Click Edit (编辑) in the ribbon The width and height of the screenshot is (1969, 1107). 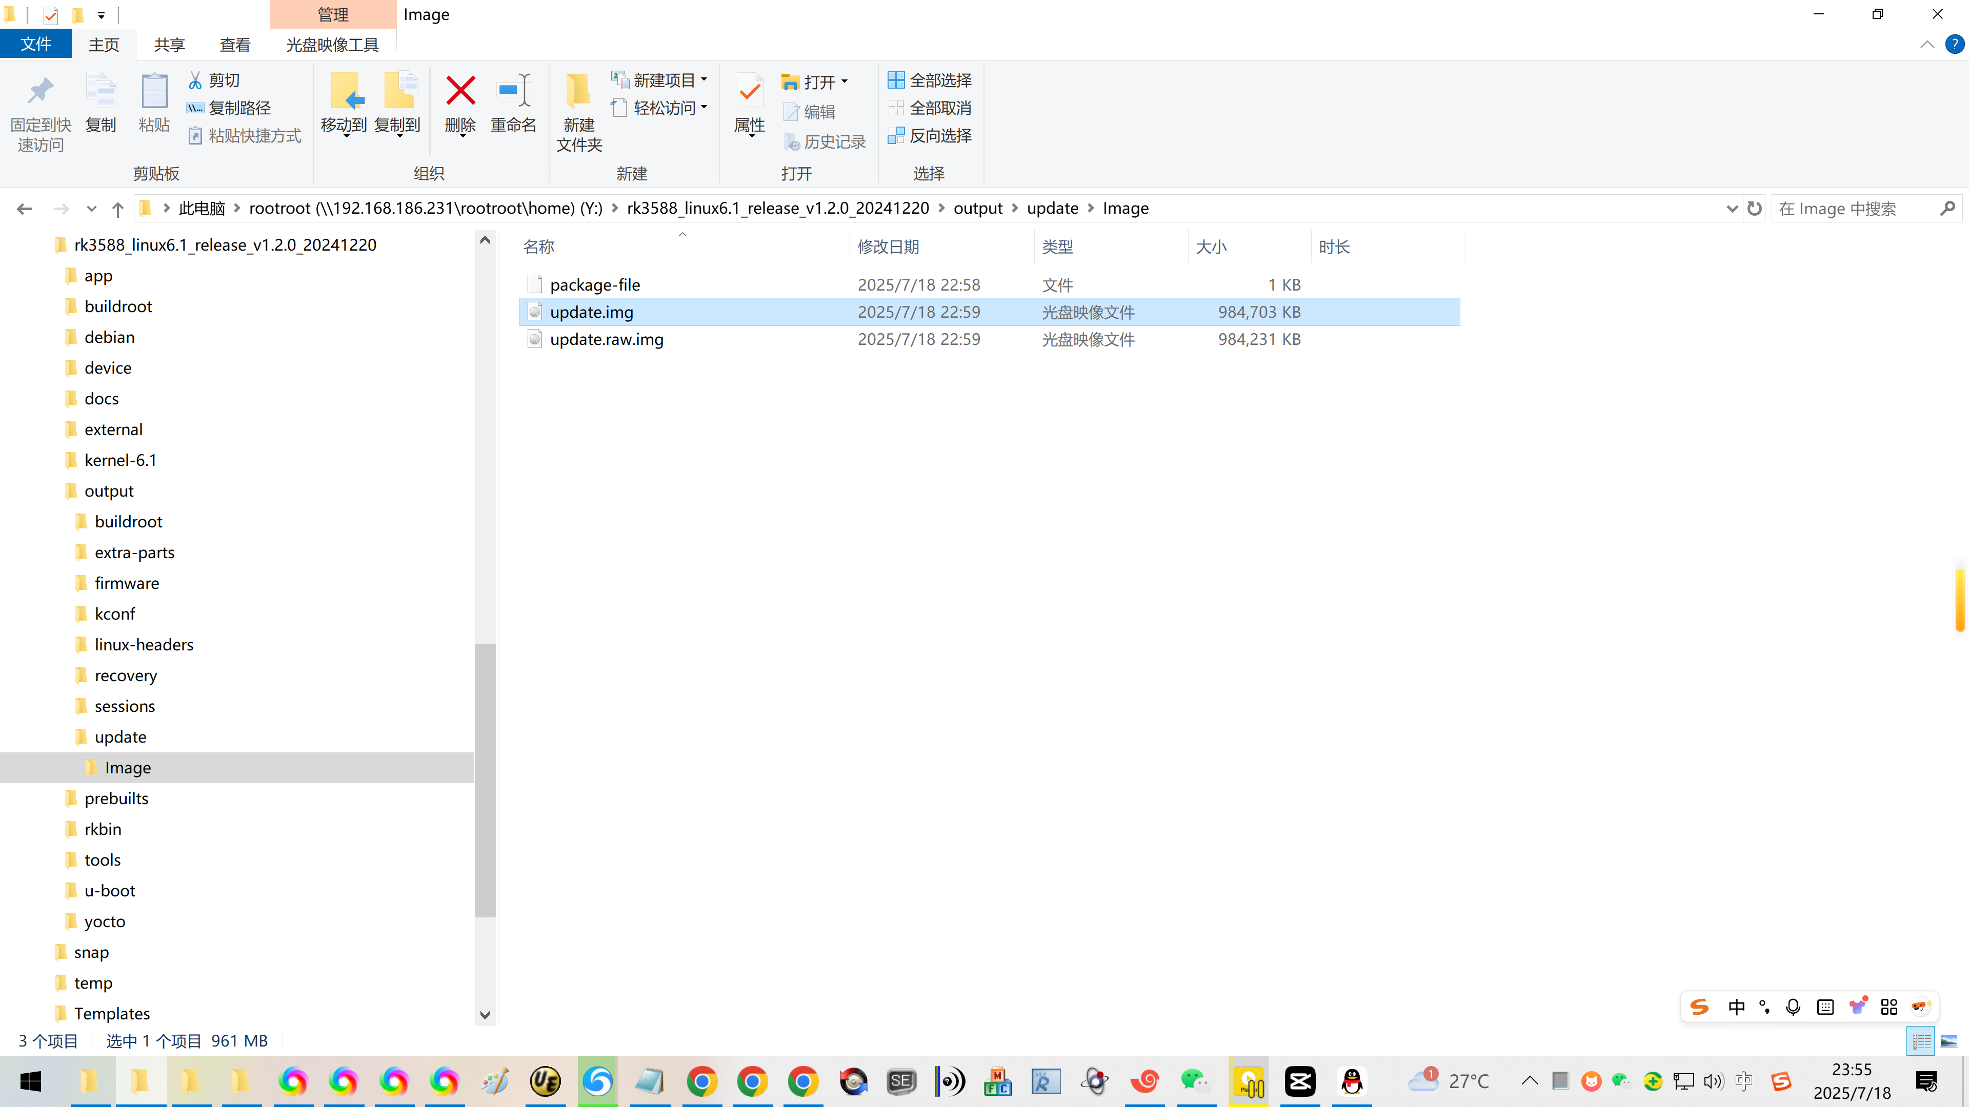(x=810, y=112)
